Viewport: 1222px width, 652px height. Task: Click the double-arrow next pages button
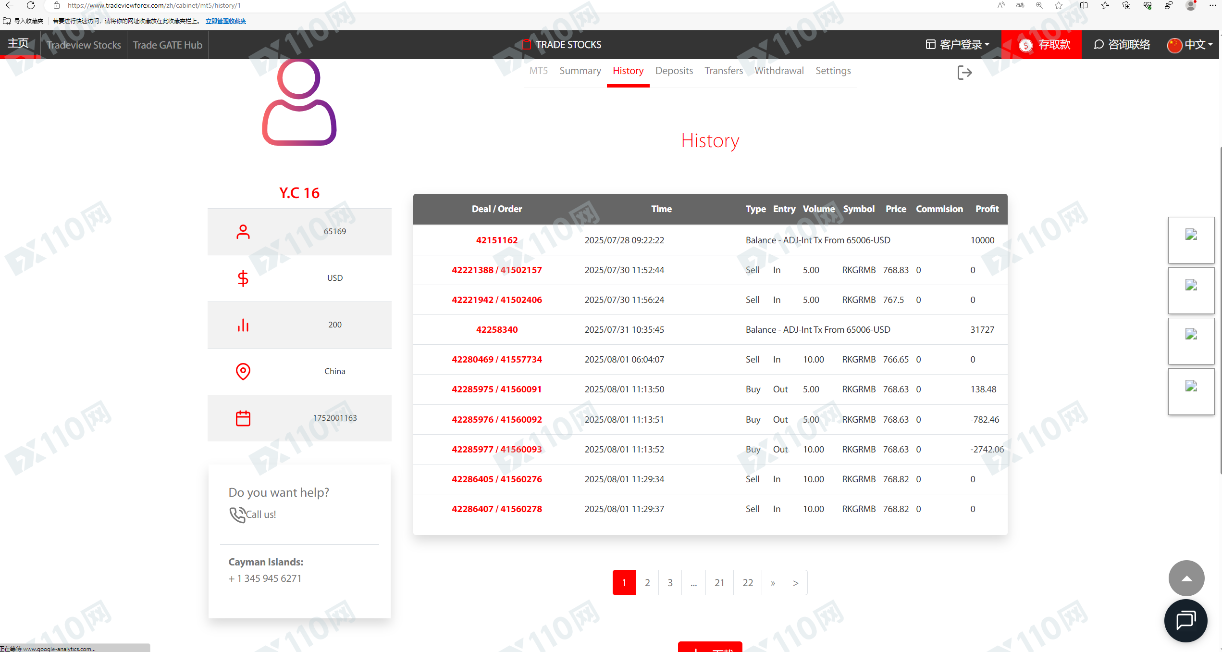[773, 583]
